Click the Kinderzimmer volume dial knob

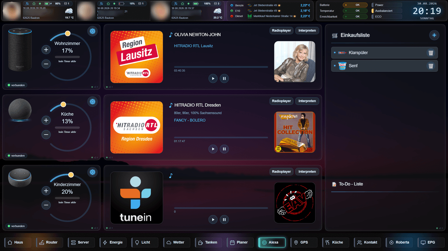click(71, 175)
